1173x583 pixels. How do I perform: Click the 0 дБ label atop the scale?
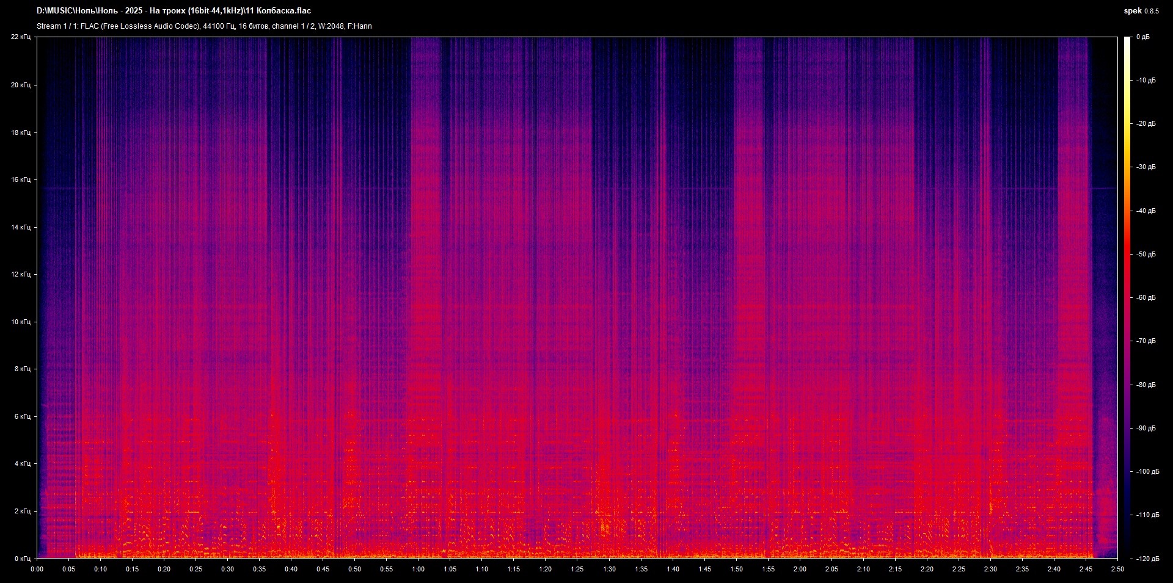coord(1144,37)
